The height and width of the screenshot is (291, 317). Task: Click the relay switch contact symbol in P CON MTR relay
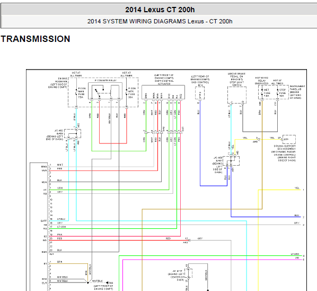pos(100,92)
